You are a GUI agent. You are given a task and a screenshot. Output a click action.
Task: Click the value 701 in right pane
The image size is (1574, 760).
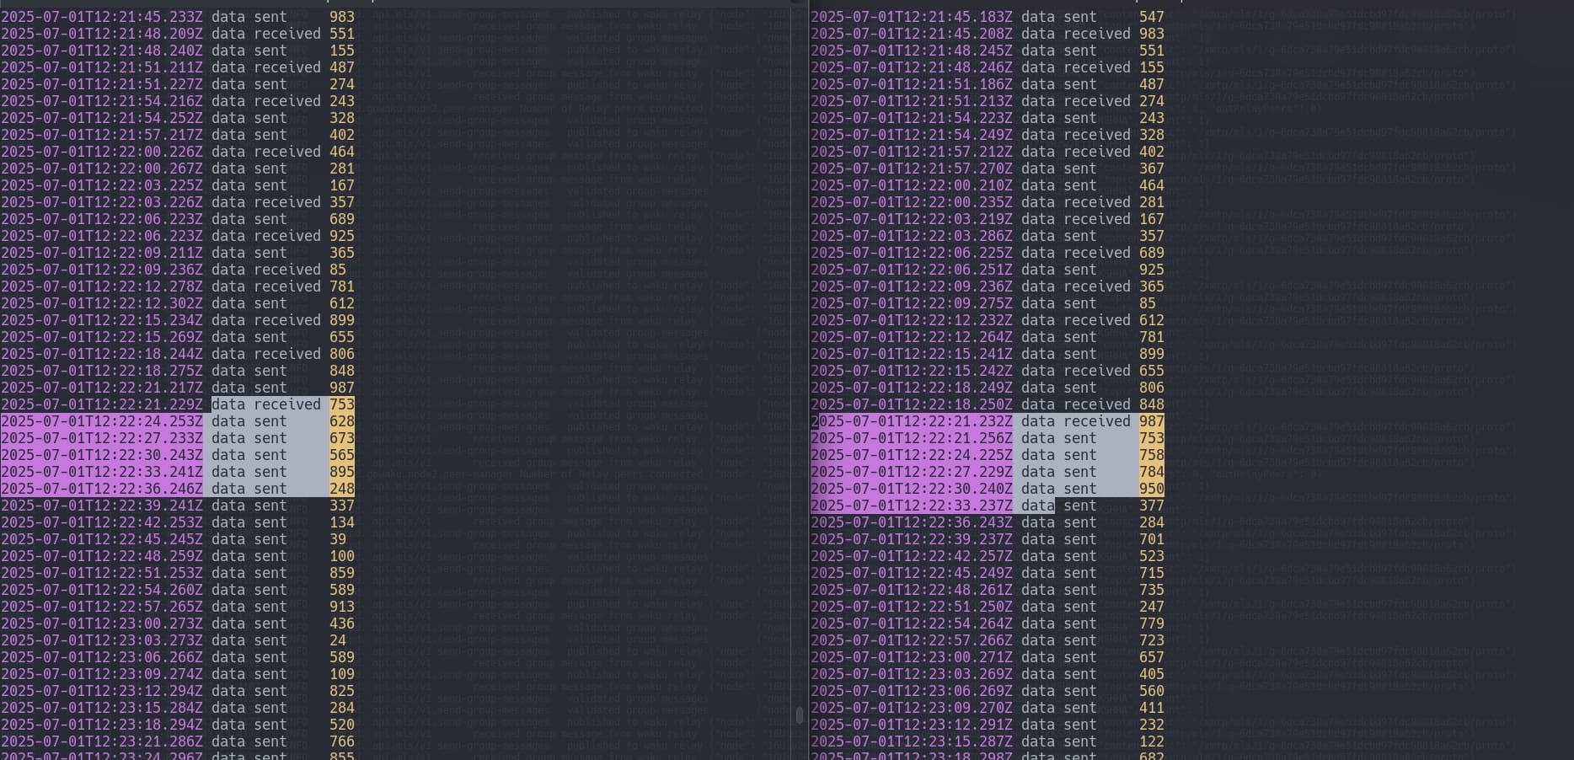click(1151, 539)
